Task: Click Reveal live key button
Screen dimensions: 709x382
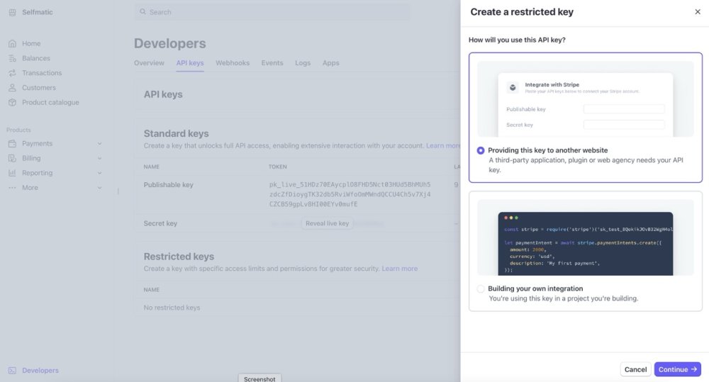Action: coord(328,223)
